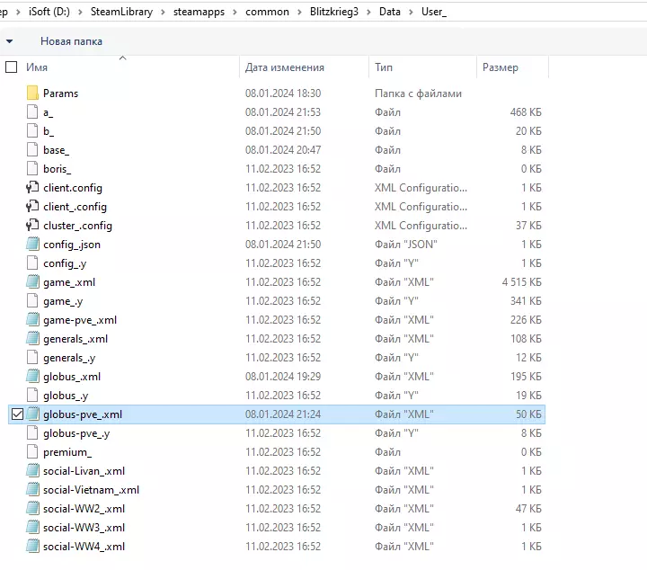Click the User_ breadcrumb segment
Image resolution: width=647 pixels, height=570 pixels.
tap(434, 12)
